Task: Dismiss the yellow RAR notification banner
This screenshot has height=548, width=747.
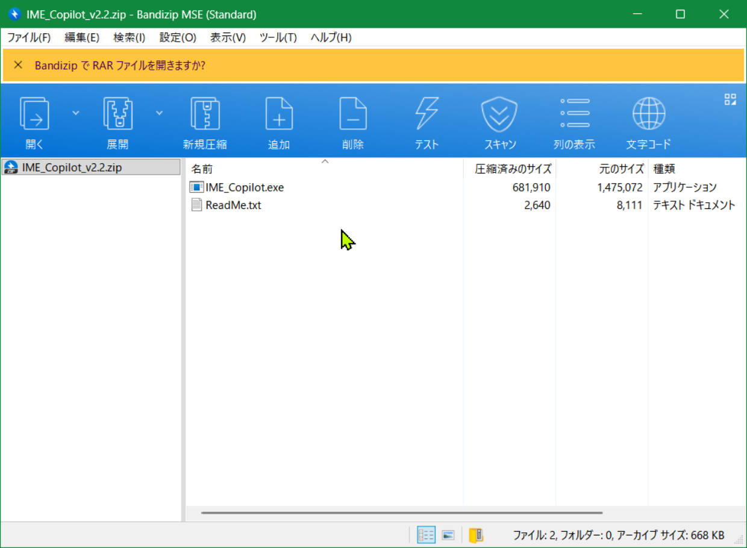Action: coord(18,65)
